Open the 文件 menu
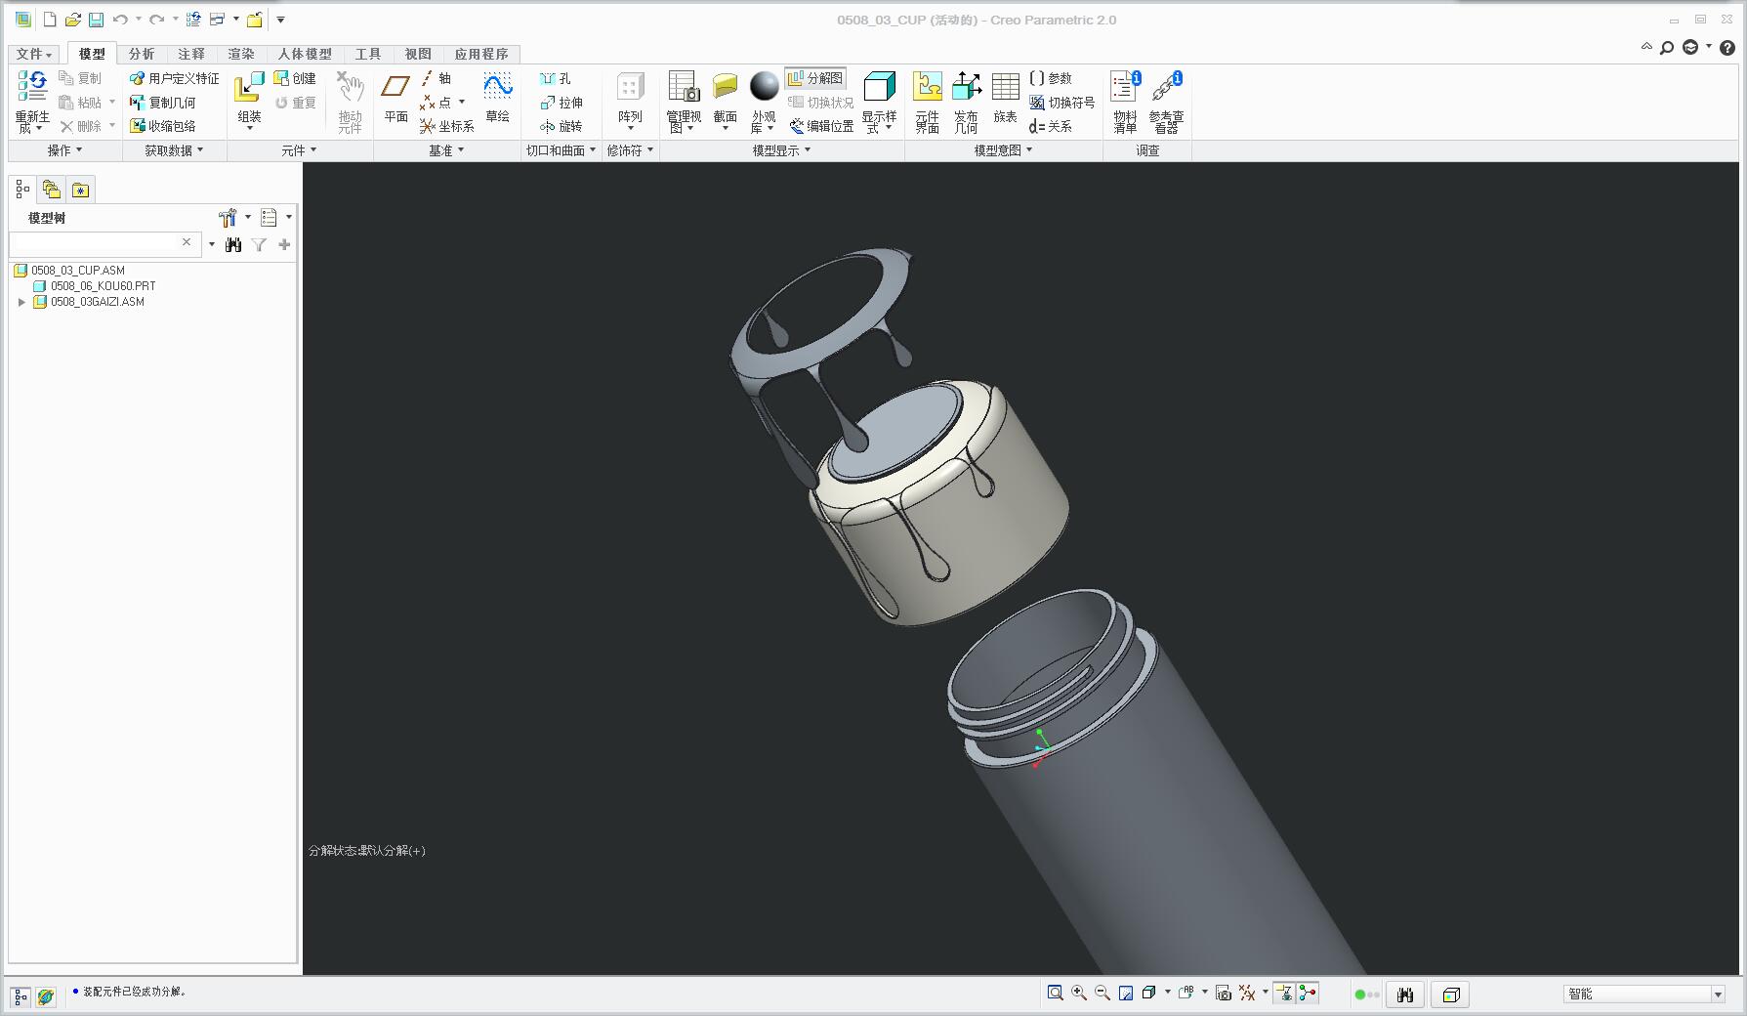 click(33, 54)
